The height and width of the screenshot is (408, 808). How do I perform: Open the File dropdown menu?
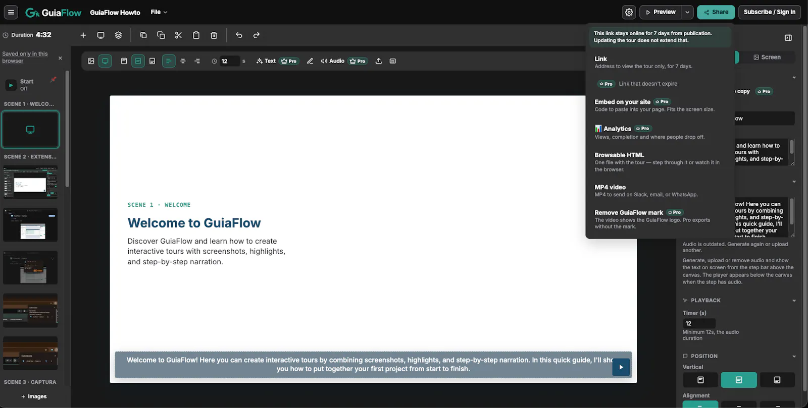(159, 12)
